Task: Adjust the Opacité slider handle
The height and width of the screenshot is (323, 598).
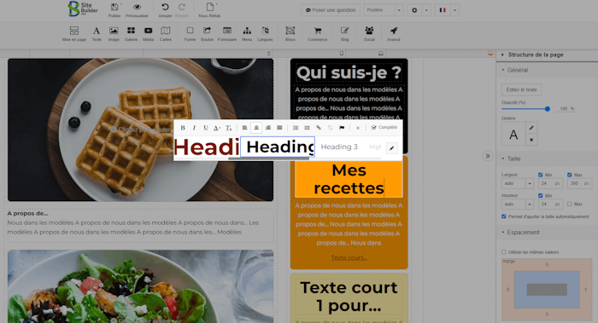Action: (548, 109)
